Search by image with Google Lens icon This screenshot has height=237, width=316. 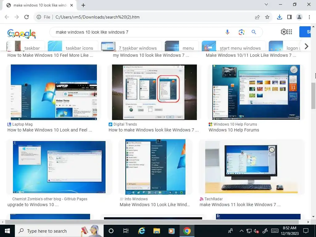(241, 32)
